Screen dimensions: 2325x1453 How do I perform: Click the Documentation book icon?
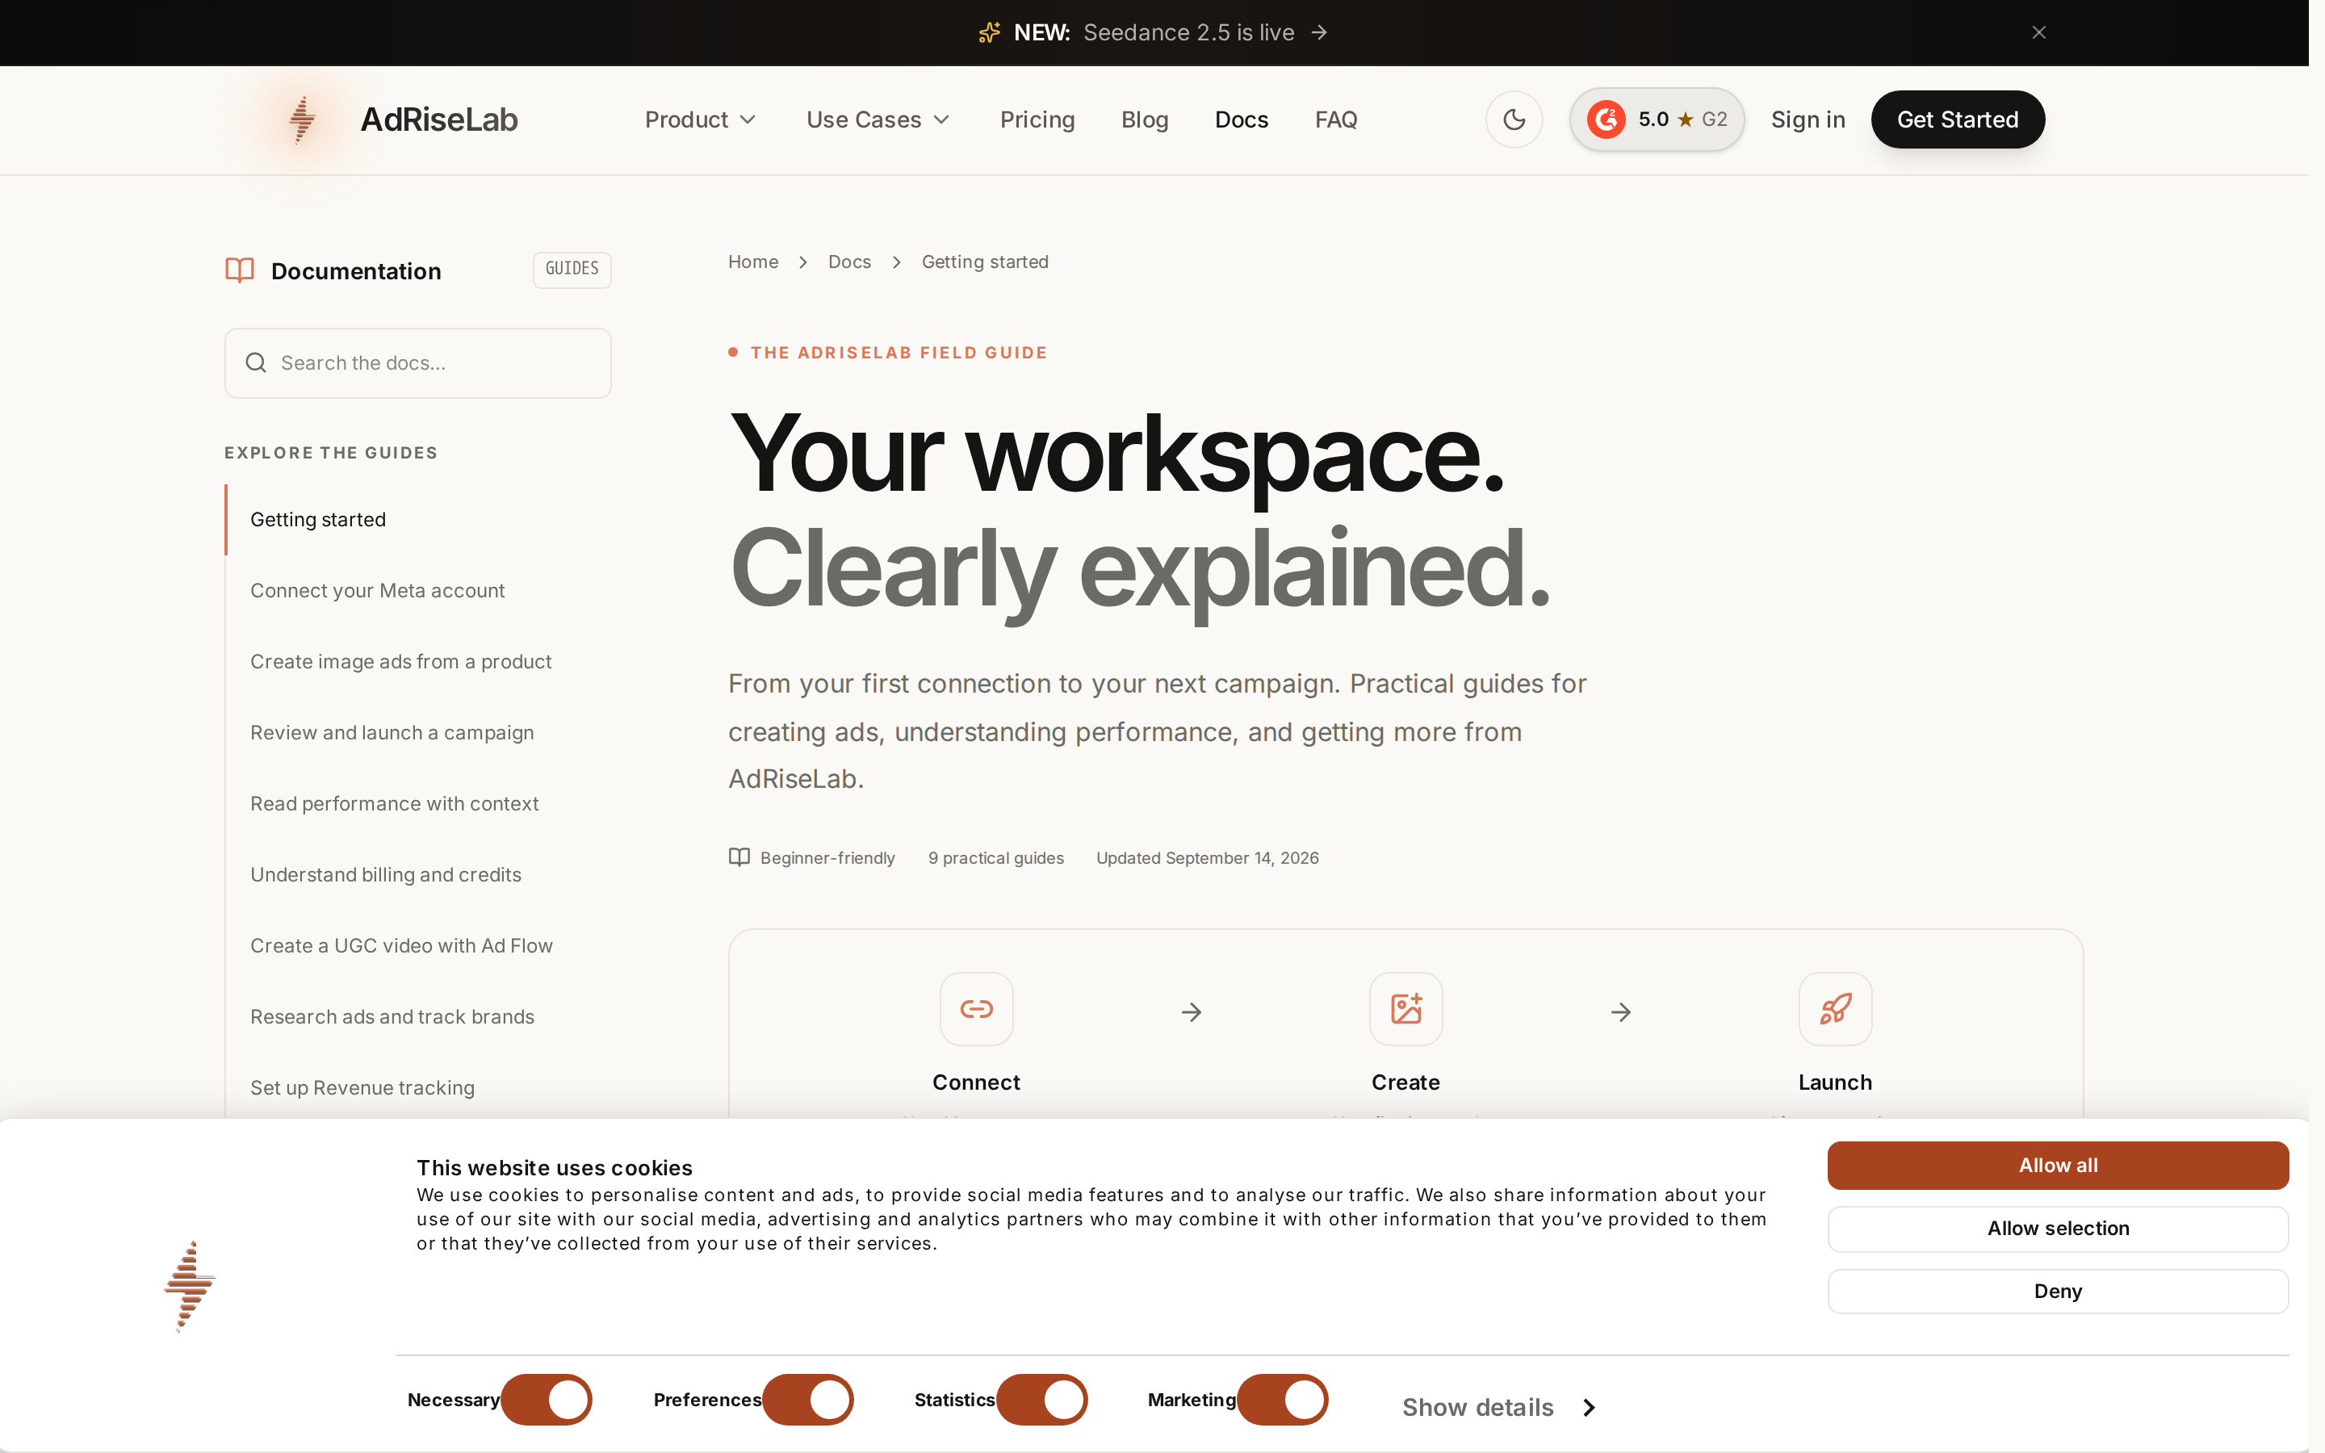coord(239,270)
